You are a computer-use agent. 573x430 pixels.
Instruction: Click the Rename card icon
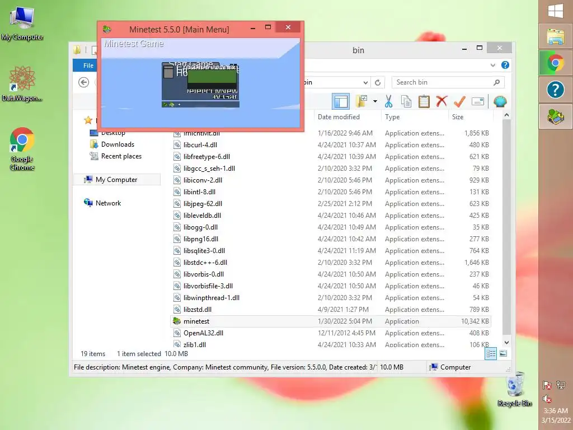478,101
